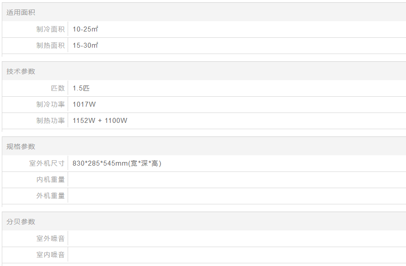Click the 10-25㎡ cooling area value
Image resolution: width=406 pixels, height=266 pixels.
point(85,29)
